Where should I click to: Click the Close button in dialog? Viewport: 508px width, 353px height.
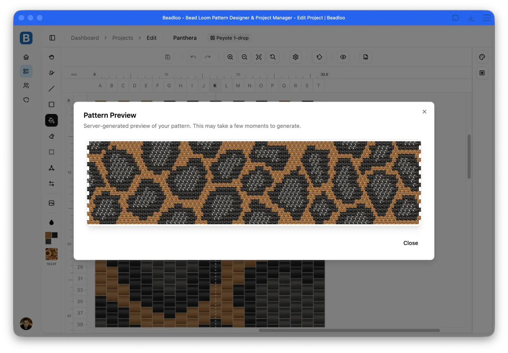pyautogui.click(x=411, y=243)
